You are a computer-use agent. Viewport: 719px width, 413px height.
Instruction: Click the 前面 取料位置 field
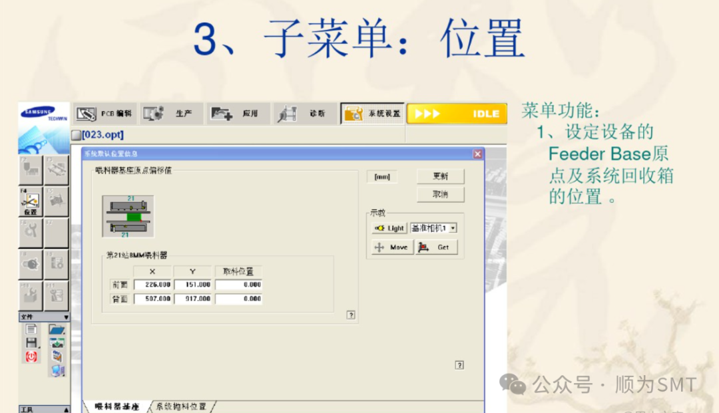click(238, 285)
